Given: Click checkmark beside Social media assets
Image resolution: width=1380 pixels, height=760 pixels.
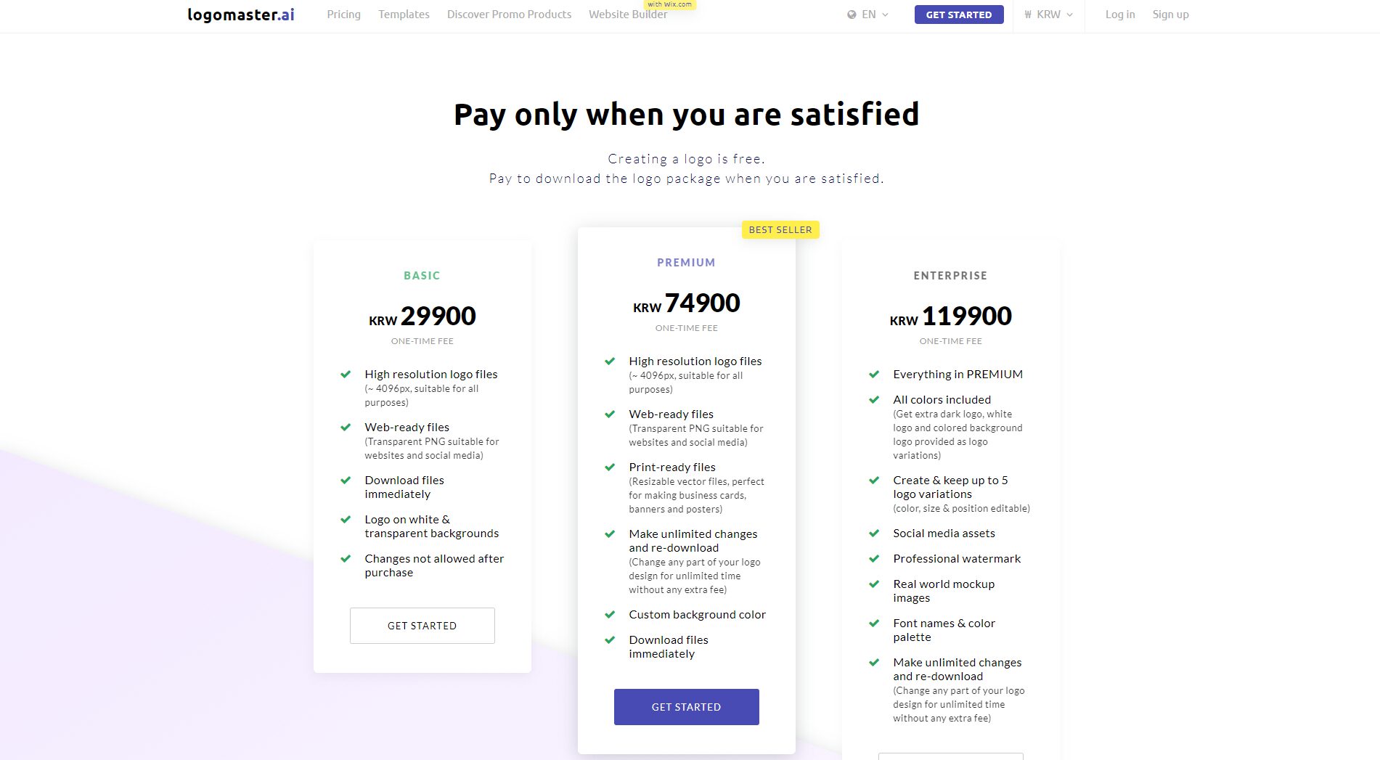Looking at the screenshot, I should (873, 534).
